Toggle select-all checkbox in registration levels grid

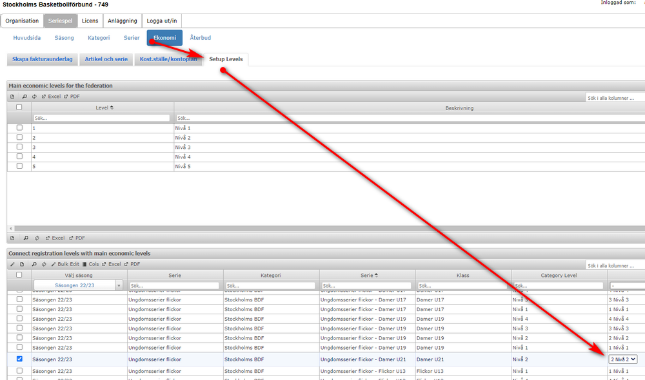[19, 275]
